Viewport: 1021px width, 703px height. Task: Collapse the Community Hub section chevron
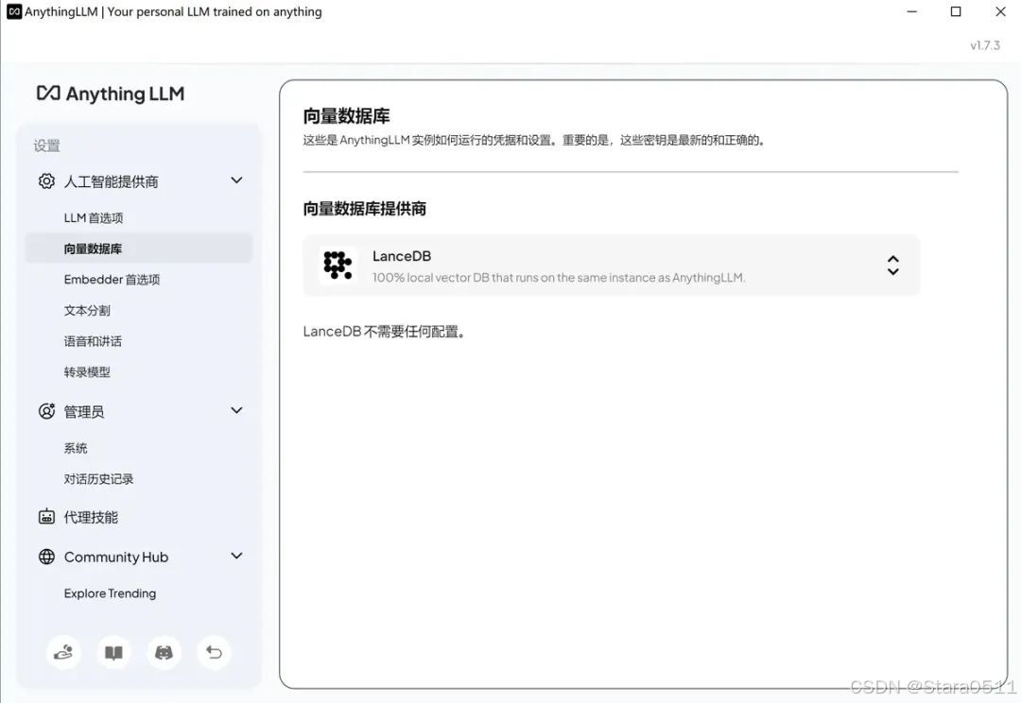point(237,556)
